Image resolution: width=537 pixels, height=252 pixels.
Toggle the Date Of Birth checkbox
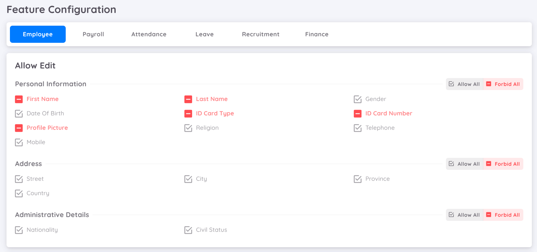(x=19, y=114)
